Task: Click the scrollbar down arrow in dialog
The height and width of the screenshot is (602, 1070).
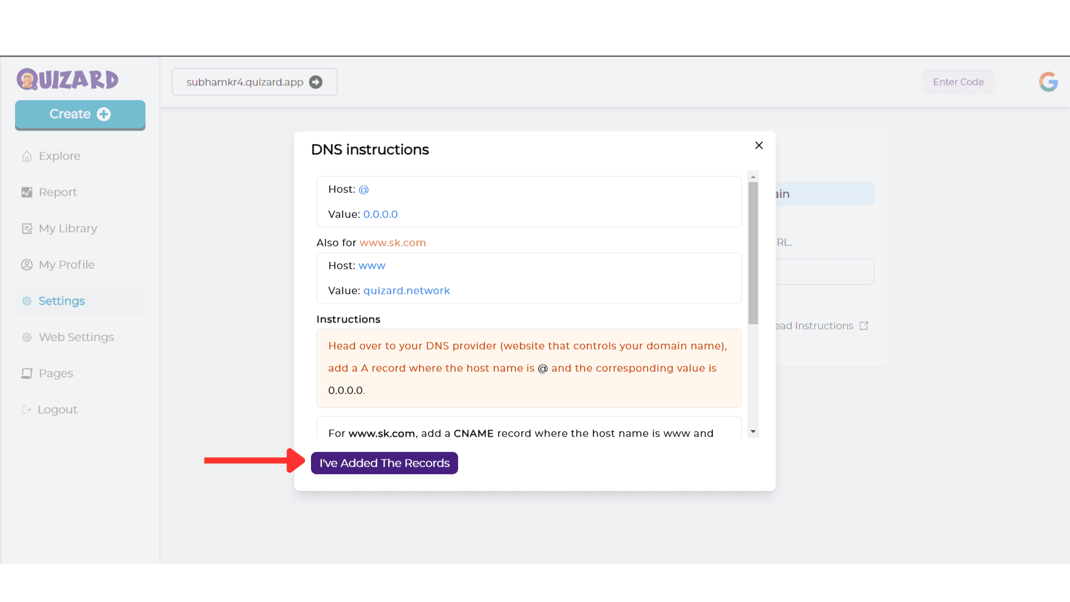Action: [753, 432]
